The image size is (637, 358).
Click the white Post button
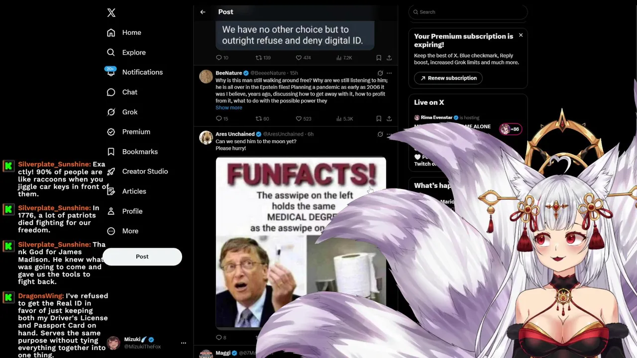click(142, 257)
